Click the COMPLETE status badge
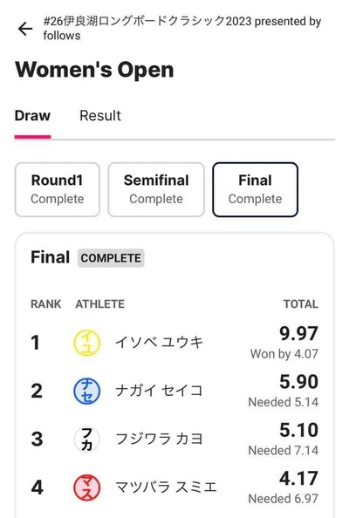The width and height of the screenshot is (349, 518). tap(111, 258)
